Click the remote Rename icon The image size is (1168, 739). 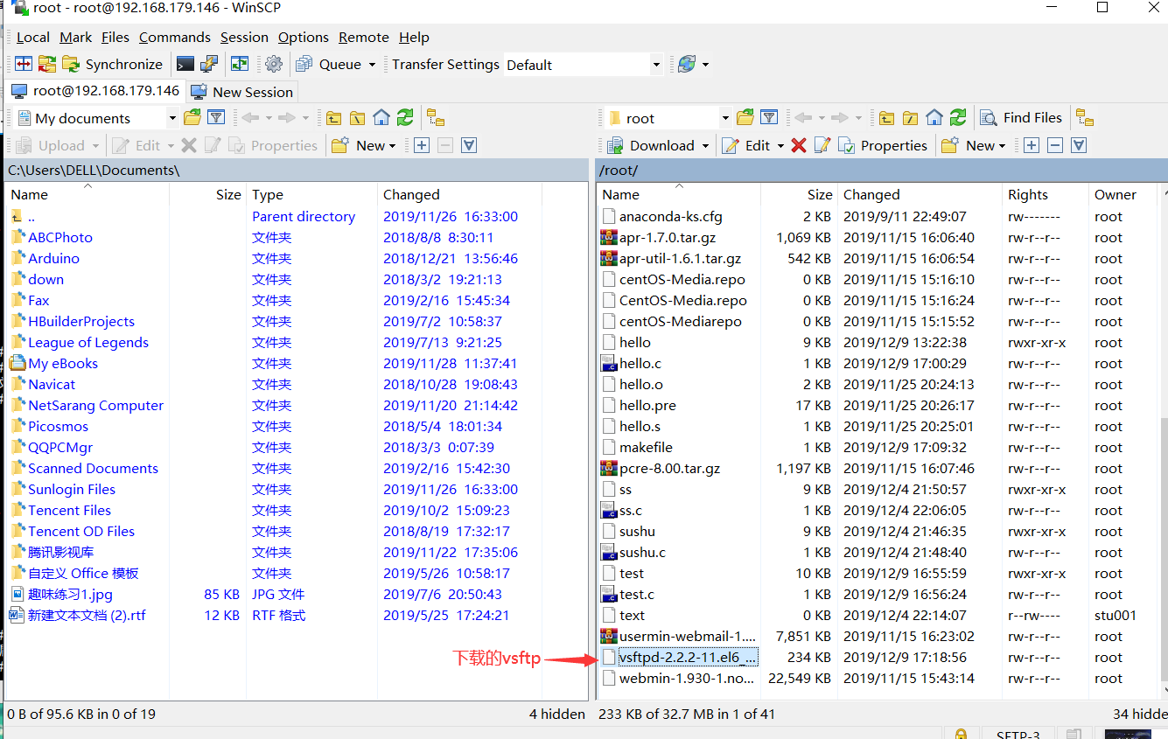click(x=822, y=145)
